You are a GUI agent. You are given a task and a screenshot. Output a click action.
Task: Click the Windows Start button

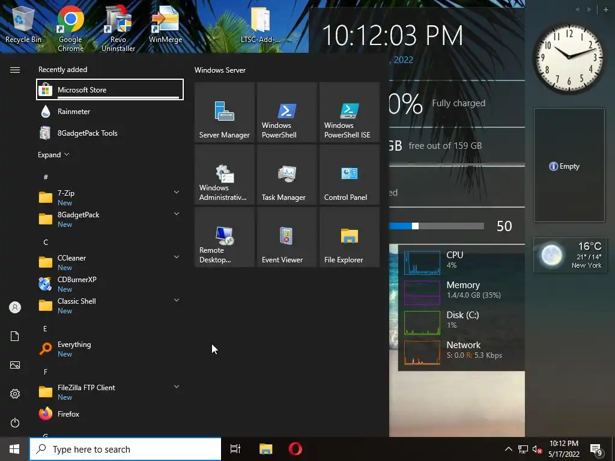[14, 449]
